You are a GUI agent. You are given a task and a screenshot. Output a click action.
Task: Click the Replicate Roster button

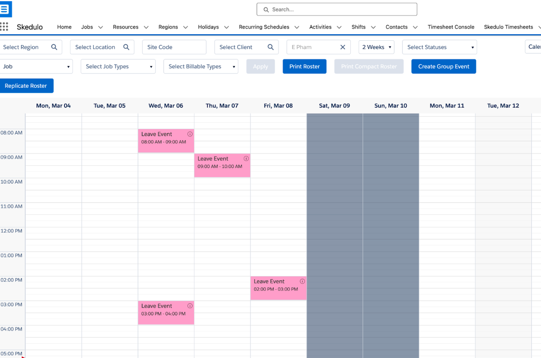pos(27,86)
